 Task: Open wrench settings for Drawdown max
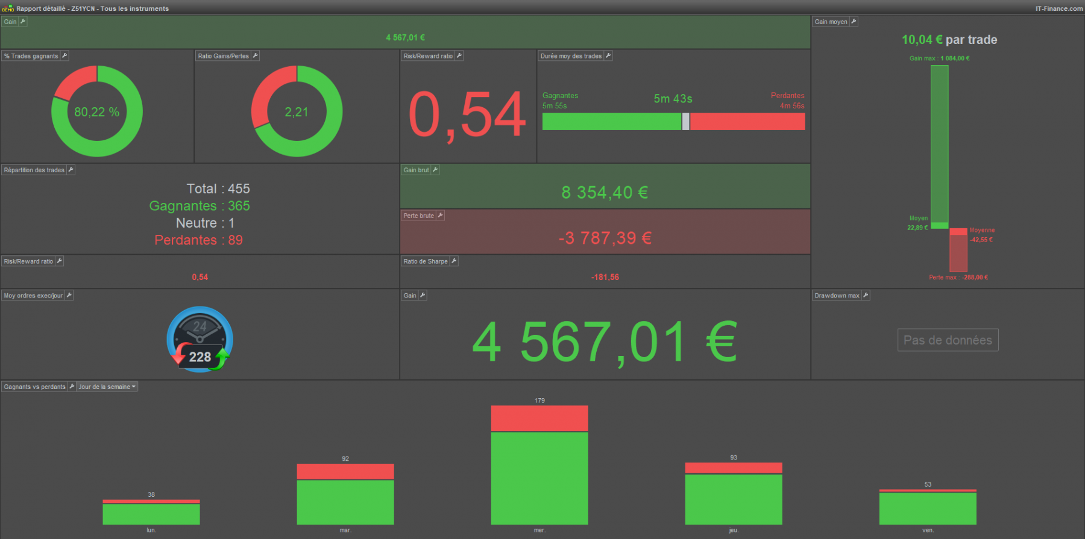click(866, 295)
